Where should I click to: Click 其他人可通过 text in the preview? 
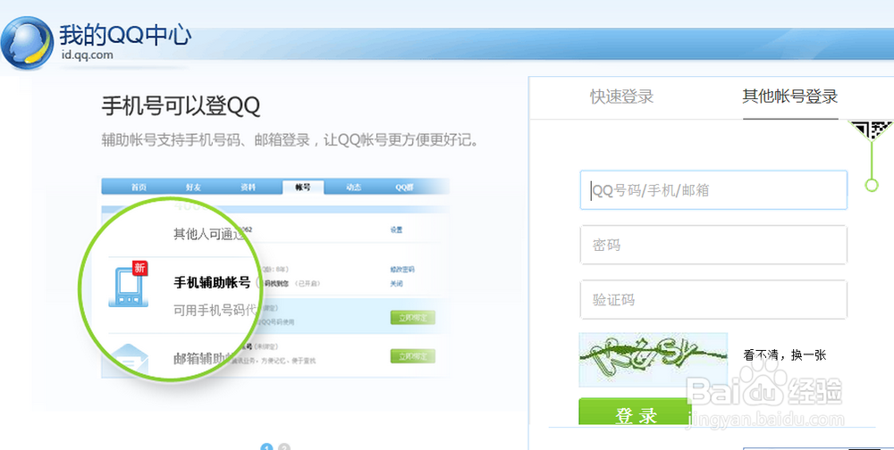[x=208, y=234]
